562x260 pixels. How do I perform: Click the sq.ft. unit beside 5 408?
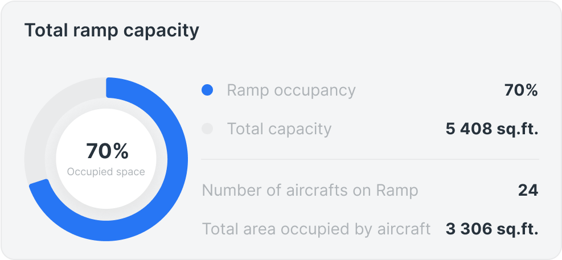coord(518,129)
